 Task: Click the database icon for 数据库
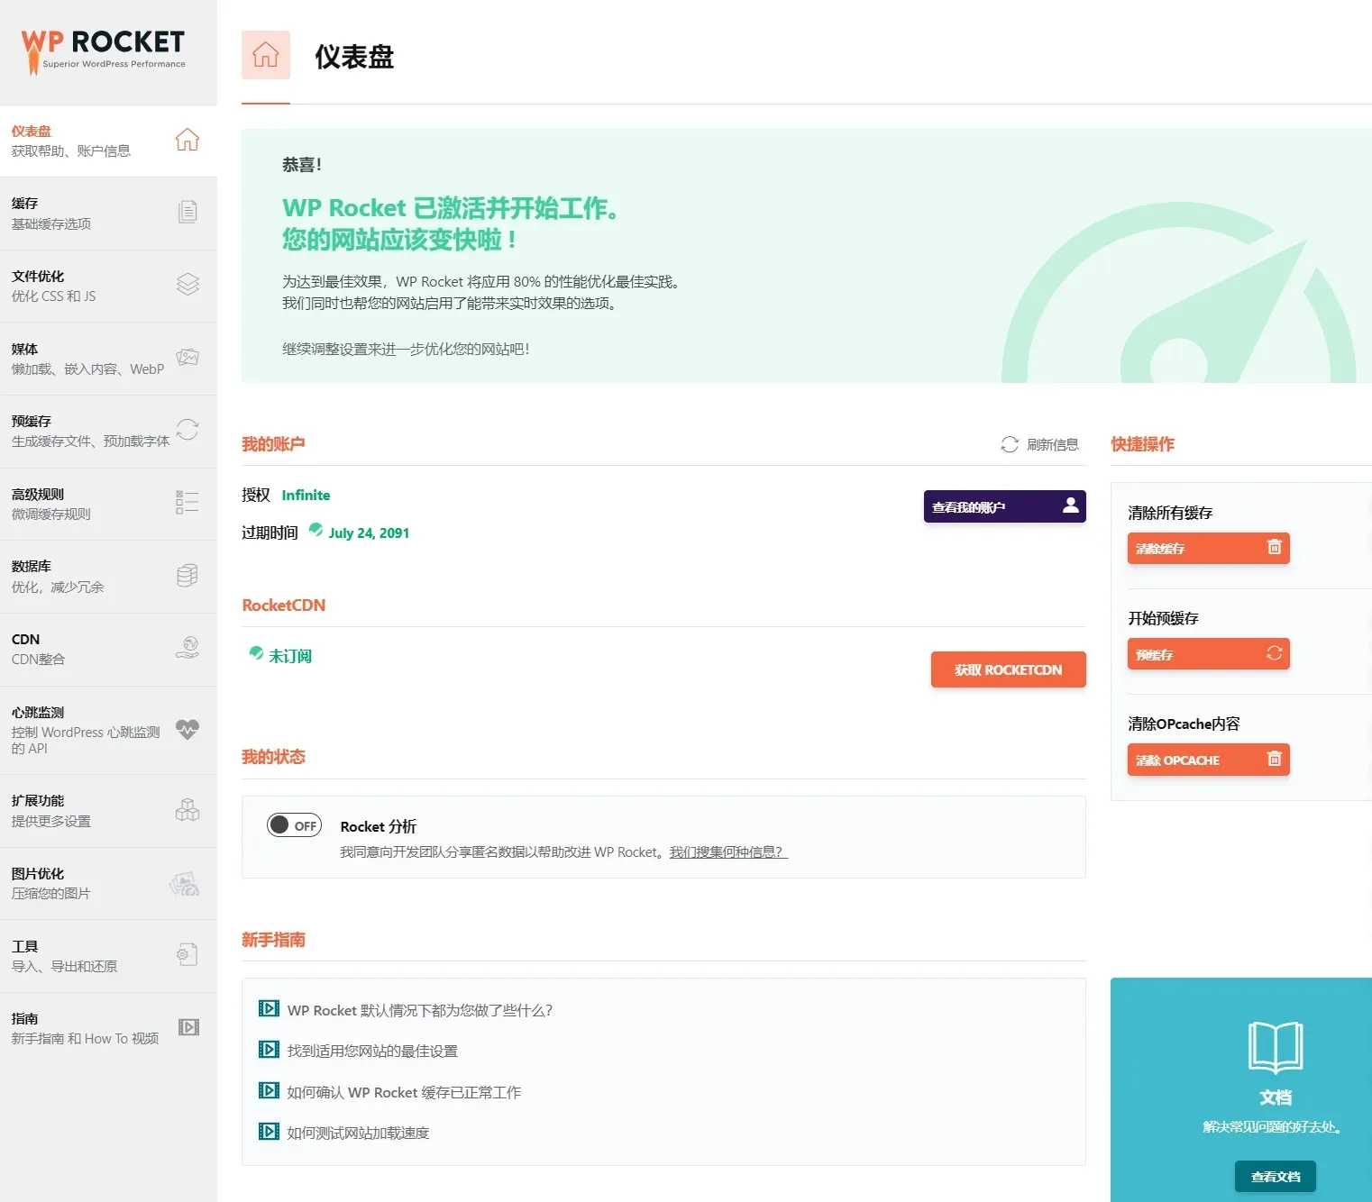188,575
